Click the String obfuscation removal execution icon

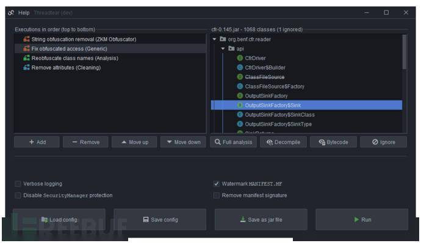(26, 39)
